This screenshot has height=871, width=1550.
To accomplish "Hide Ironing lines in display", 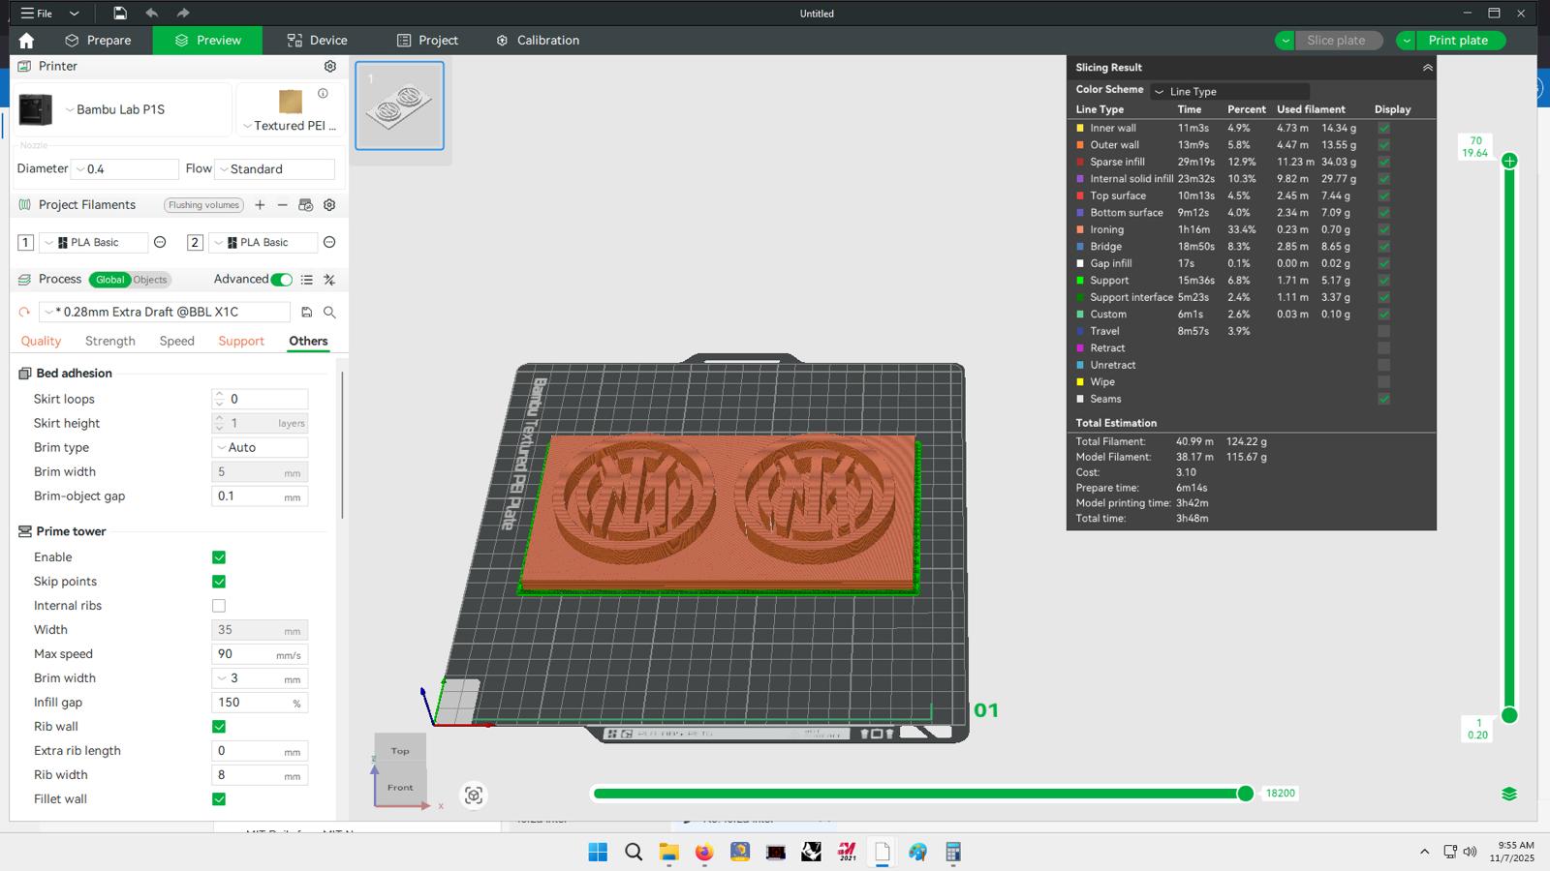I will [x=1383, y=230].
